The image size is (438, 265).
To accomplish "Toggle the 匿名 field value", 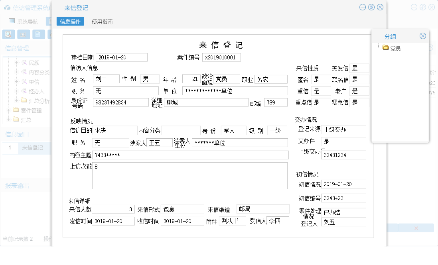I will [321, 79].
